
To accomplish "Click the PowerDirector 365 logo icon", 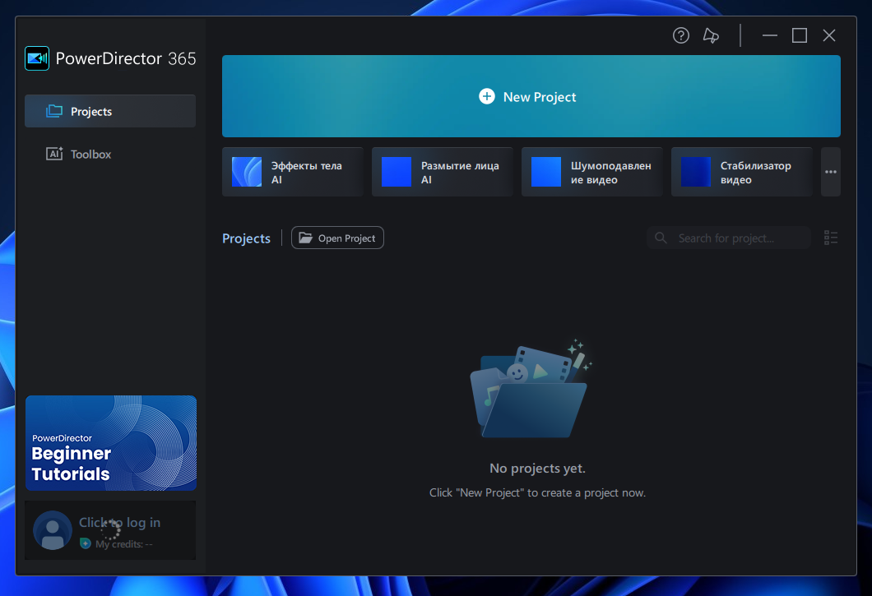I will (37, 58).
